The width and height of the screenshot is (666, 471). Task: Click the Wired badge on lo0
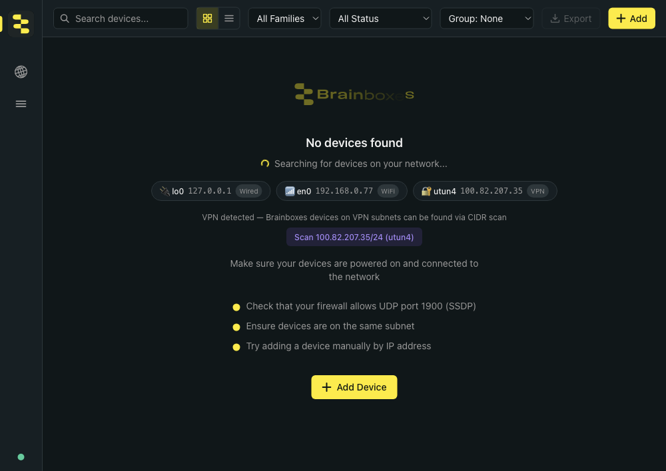(248, 192)
